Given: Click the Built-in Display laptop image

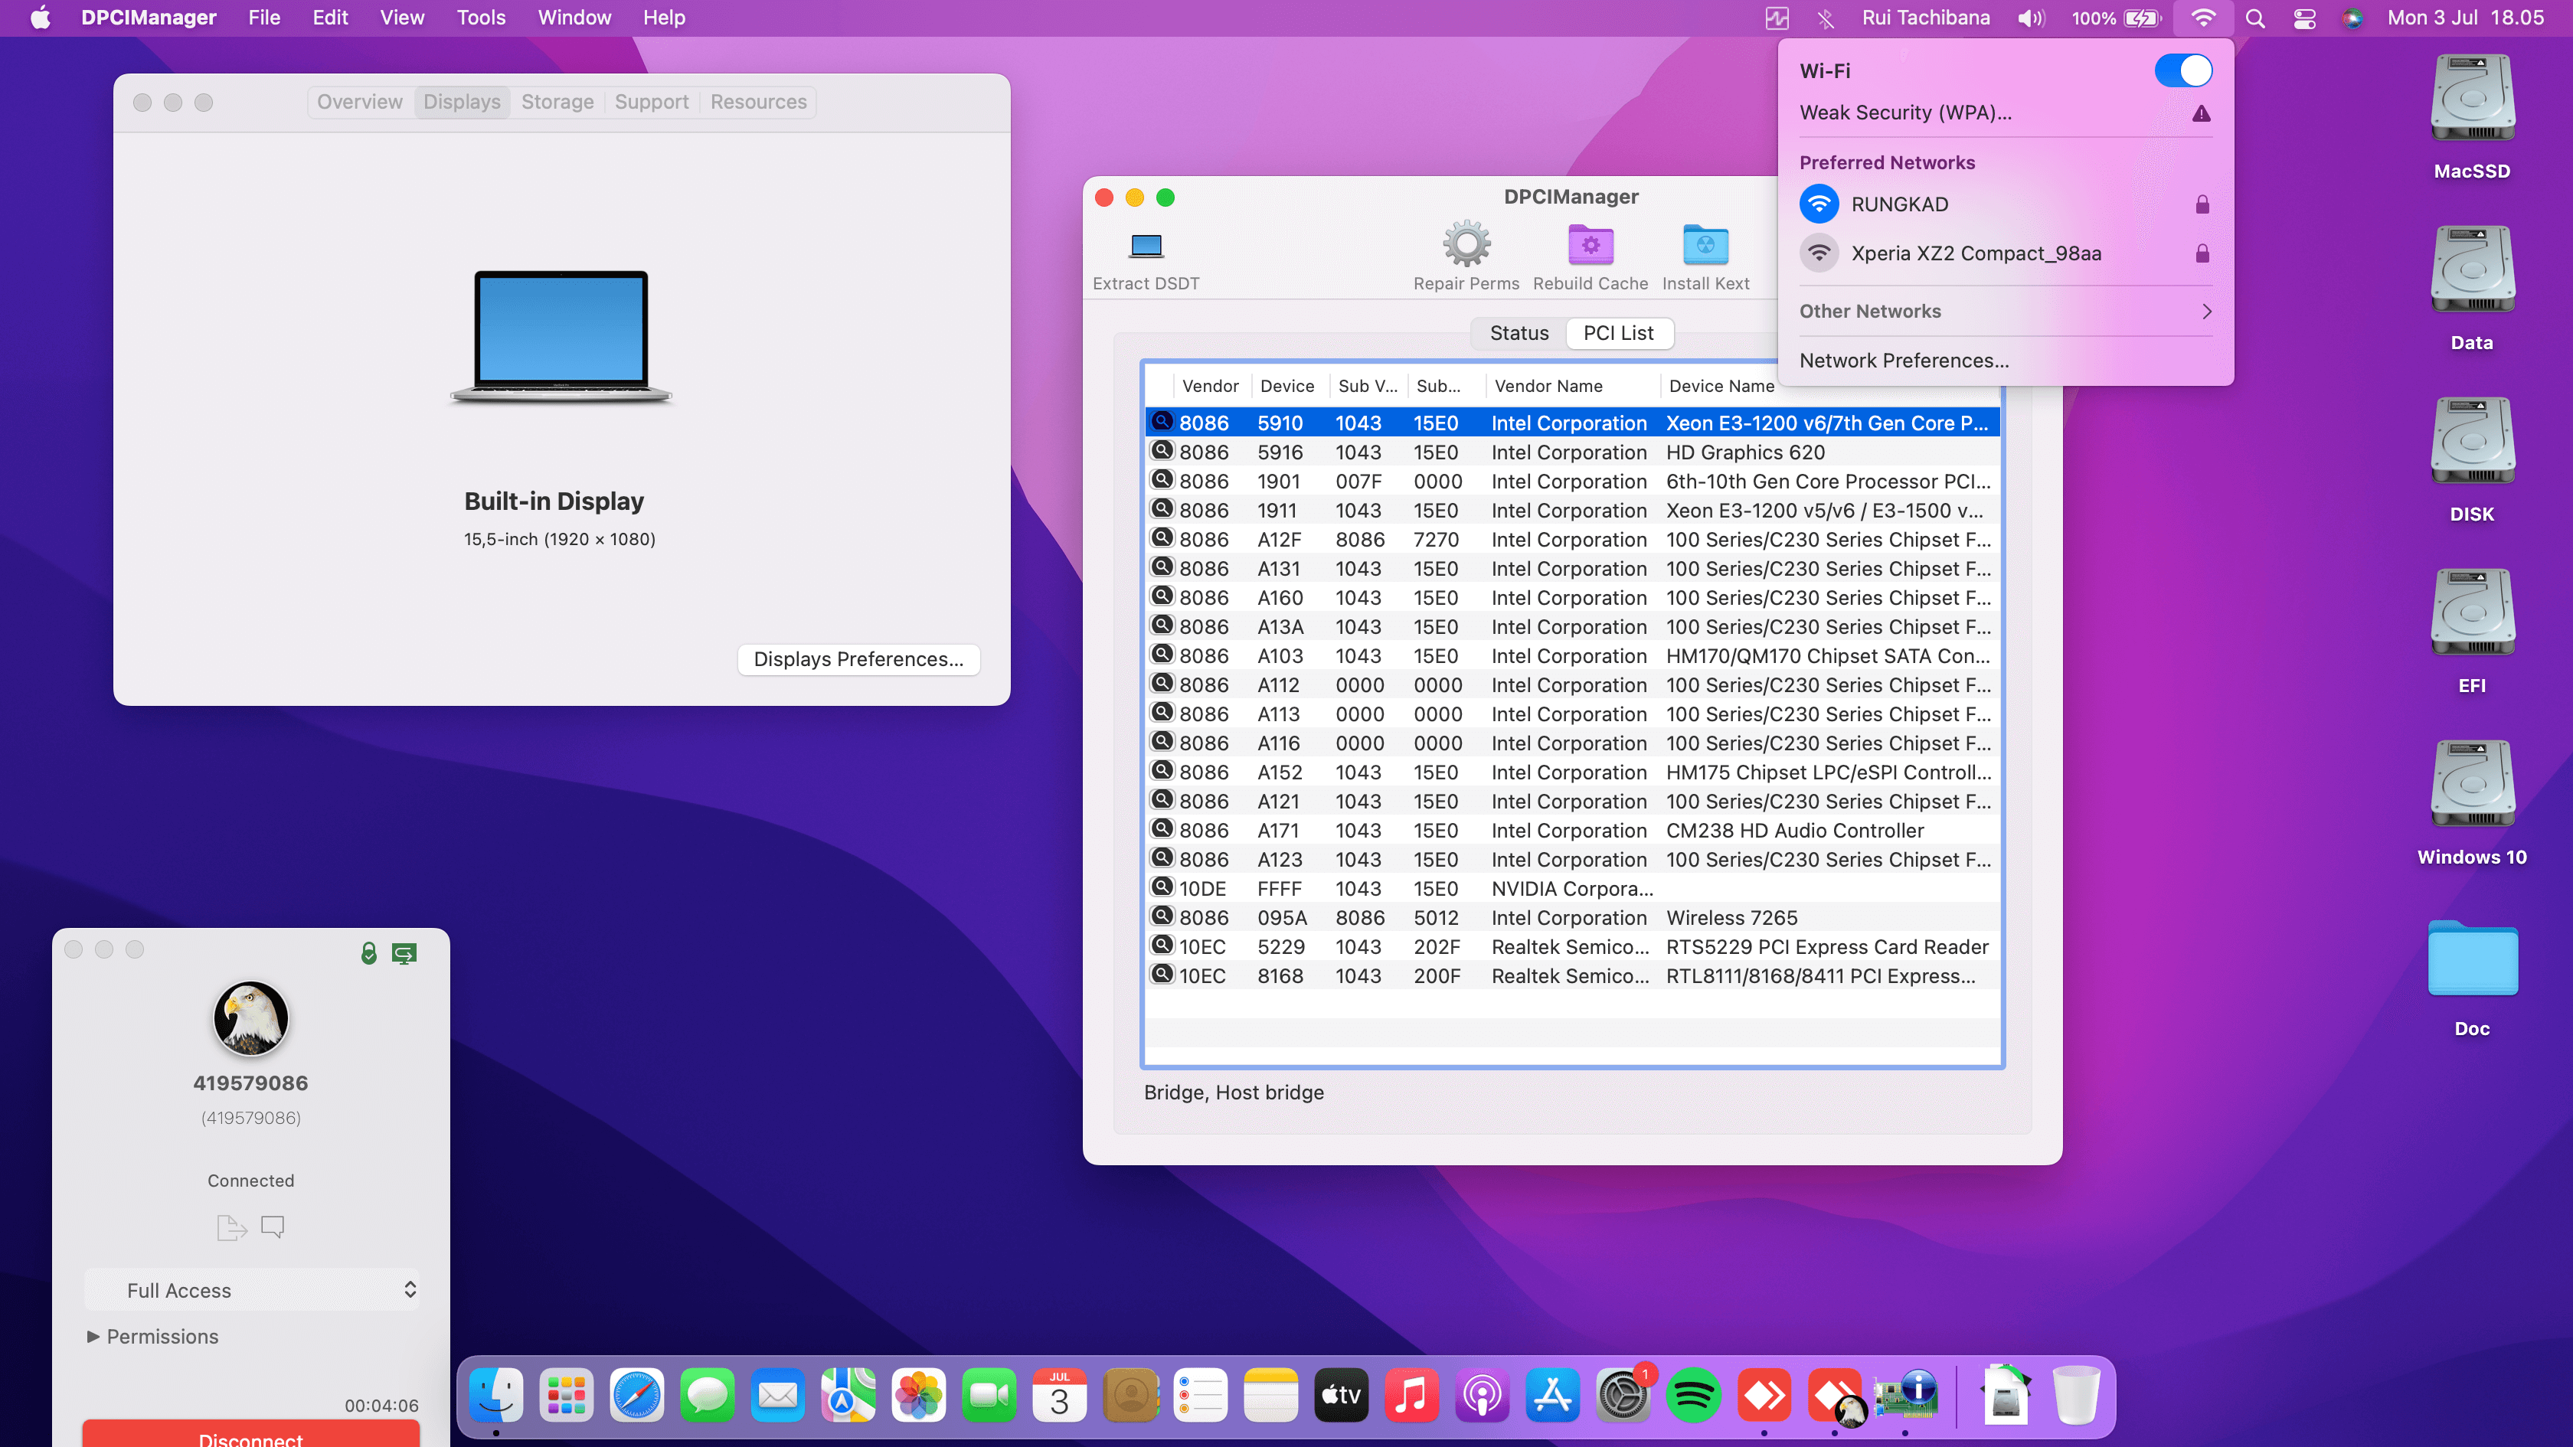Looking at the screenshot, I should [x=561, y=337].
